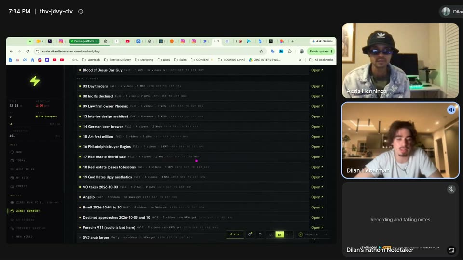The width and height of the screenshot is (463, 260).
Task: Click 'B-roll 2026-10-04 to 10' title
Action: coord(102,207)
